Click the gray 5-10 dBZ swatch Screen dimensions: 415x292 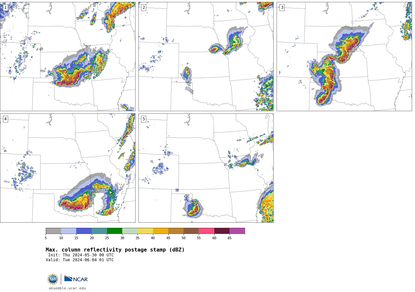point(53,231)
